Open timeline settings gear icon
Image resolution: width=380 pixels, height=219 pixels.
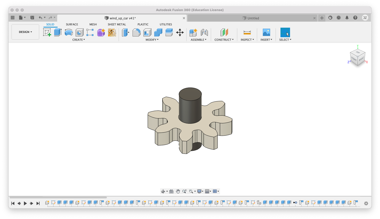tap(366, 203)
